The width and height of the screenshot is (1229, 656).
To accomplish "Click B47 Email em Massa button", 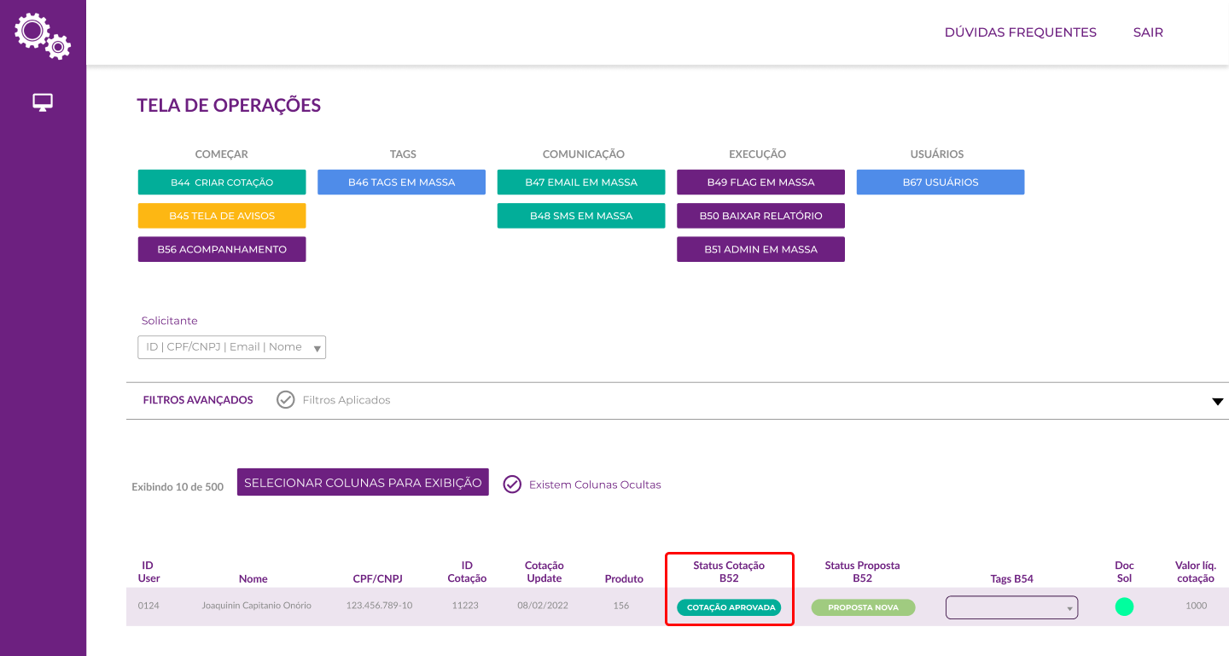I will tap(581, 183).
